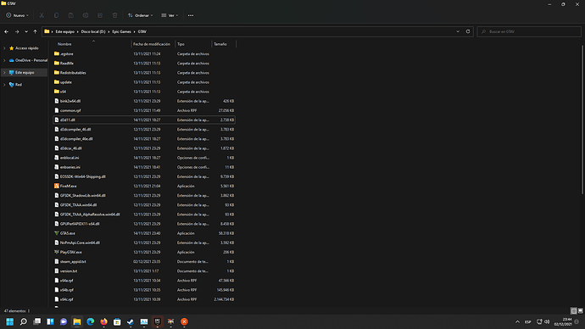Refresh the folder with the reload icon
Screen dimensions: 585x329
pyautogui.click(x=468, y=31)
